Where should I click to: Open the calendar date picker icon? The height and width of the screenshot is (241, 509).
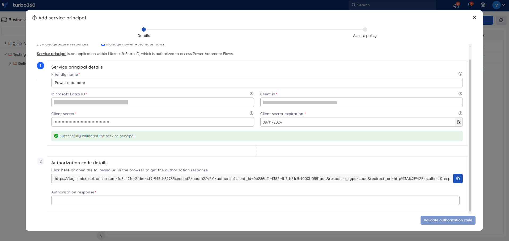coord(459,122)
